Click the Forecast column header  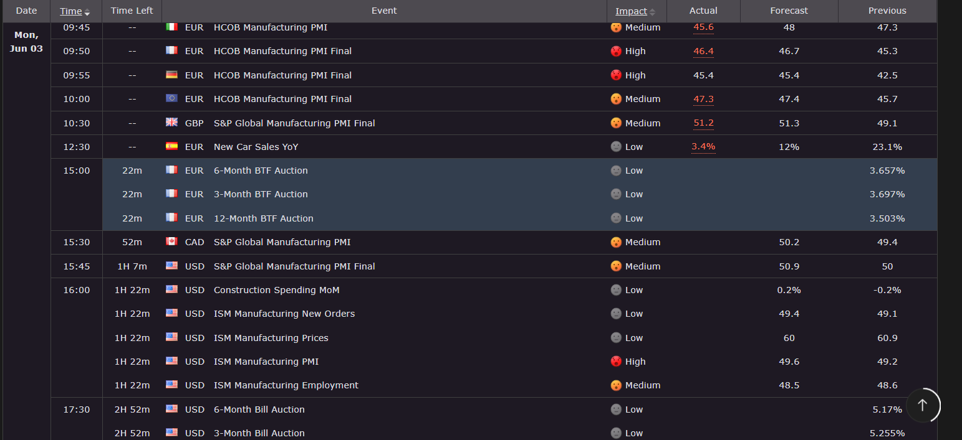pyautogui.click(x=789, y=11)
